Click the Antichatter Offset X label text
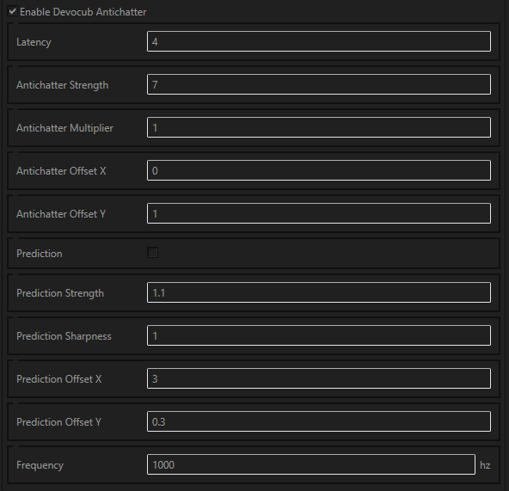The image size is (509, 491). (61, 171)
